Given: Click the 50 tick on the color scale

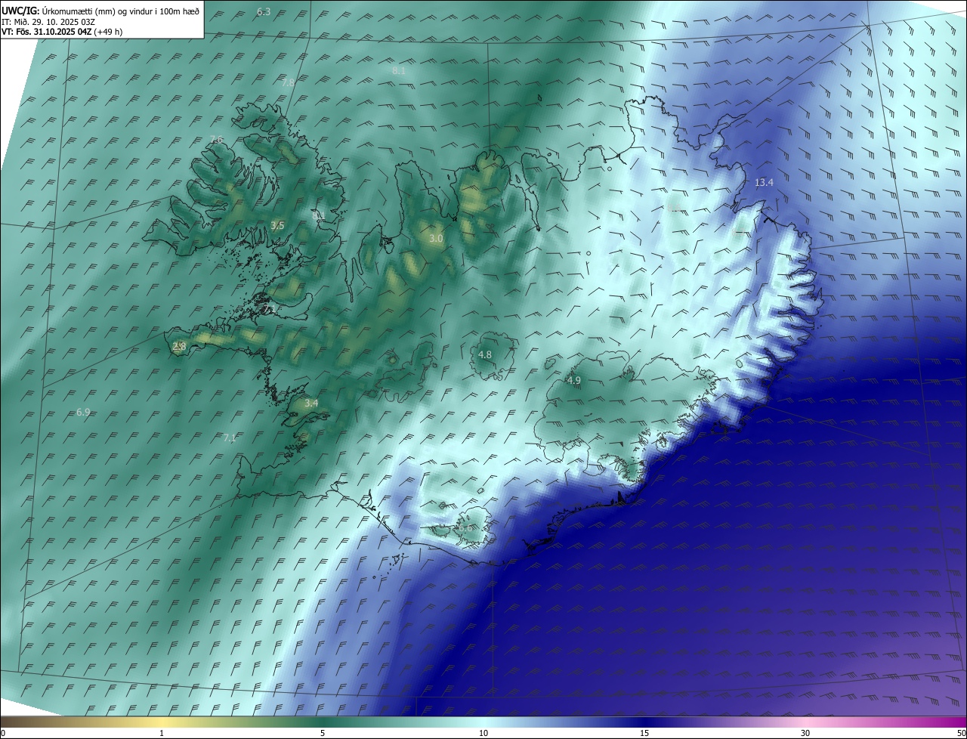Looking at the screenshot, I should point(961,733).
